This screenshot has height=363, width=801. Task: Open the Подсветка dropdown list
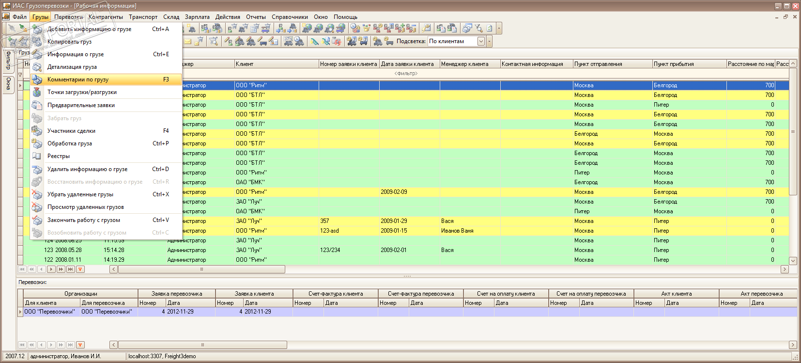click(x=481, y=42)
